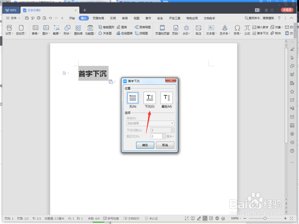Insert a 图表 chart

click(x=122, y=27)
